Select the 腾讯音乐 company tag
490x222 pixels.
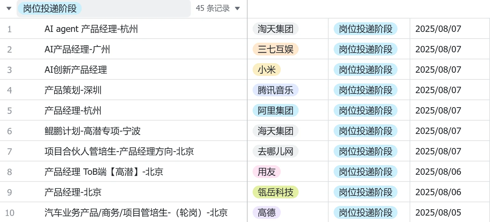pyautogui.click(x=276, y=90)
